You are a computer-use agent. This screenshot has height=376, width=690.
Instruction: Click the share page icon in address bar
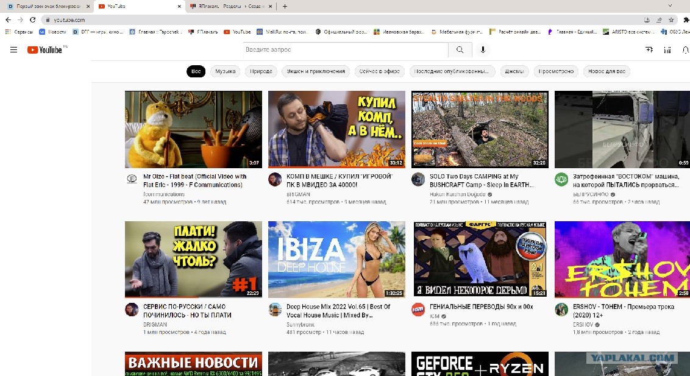(659, 20)
